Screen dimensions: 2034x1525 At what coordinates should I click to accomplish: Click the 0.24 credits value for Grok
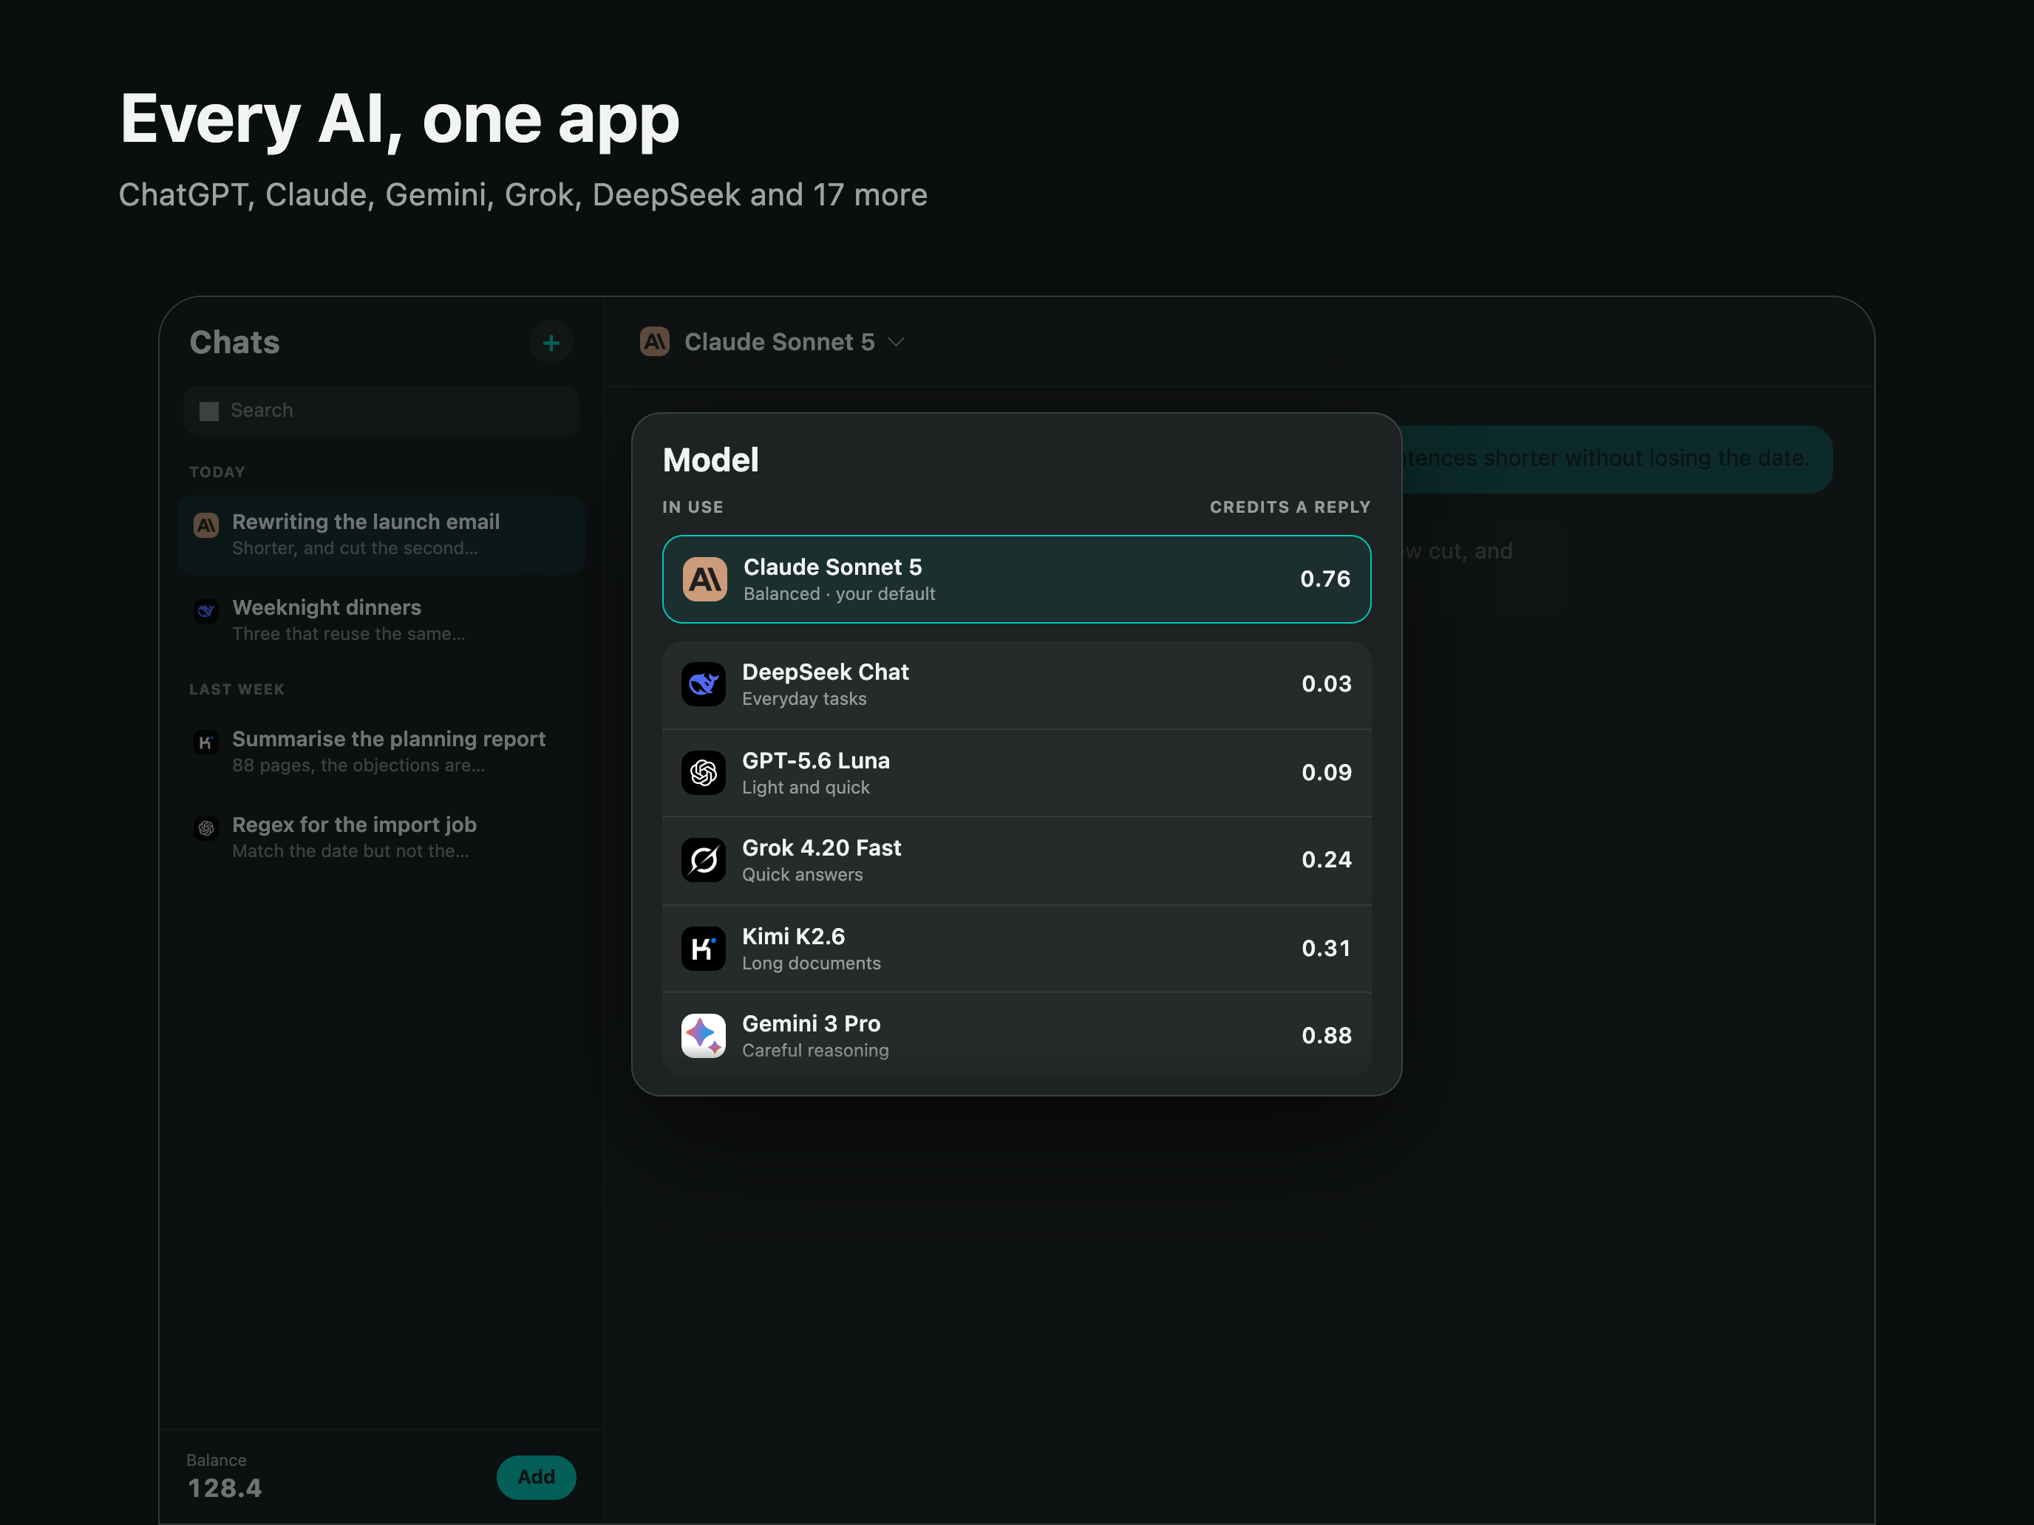pos(1326,859)
